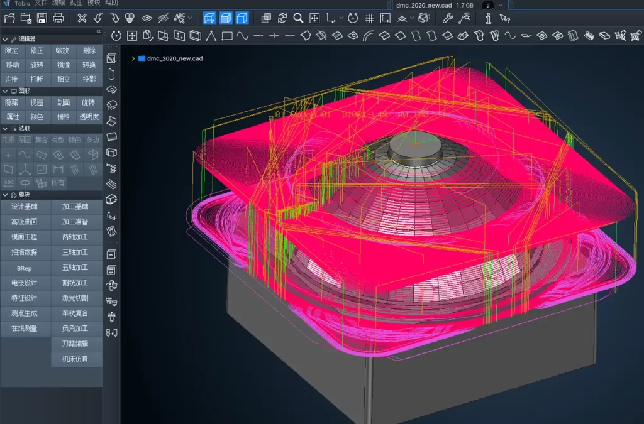The width and height of the screenshot is (644, 424).
Task: Open the 编辑 menu
Action: 58,3
